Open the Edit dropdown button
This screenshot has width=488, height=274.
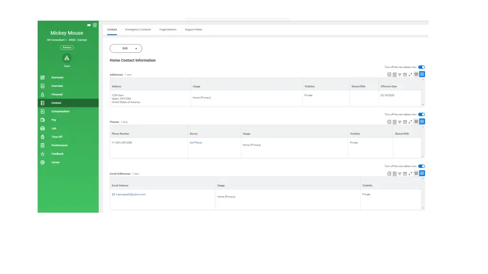126,49
